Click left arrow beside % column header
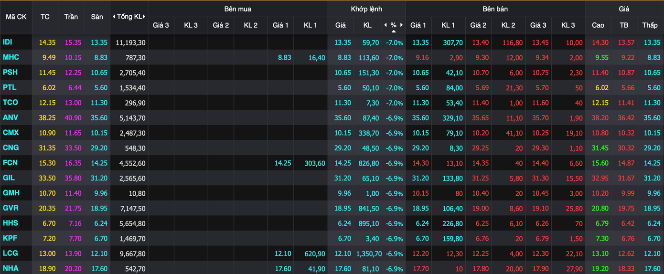Viewport: 664px width, 274px height. [386, 25]
